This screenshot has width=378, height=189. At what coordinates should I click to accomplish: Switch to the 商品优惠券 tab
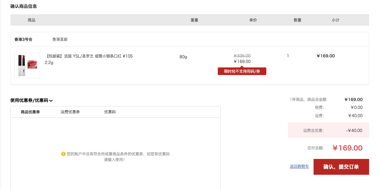click(30, 112)
